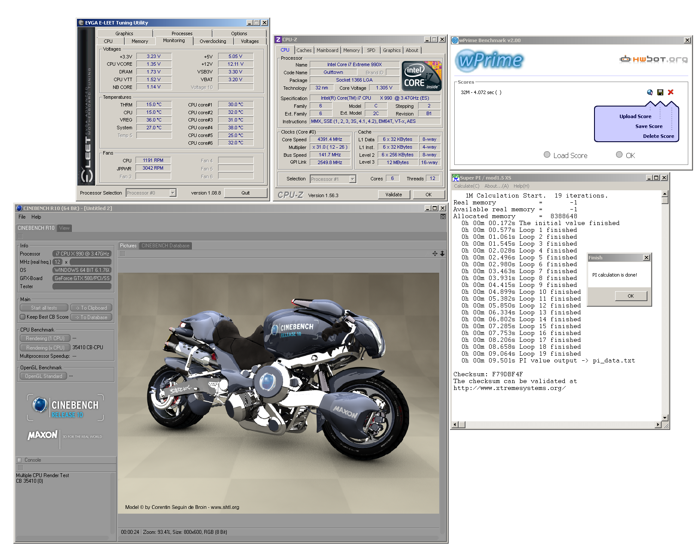Open the Calculate(C) menu in Super PI
The image size is (696, 545).
(467, 186)
